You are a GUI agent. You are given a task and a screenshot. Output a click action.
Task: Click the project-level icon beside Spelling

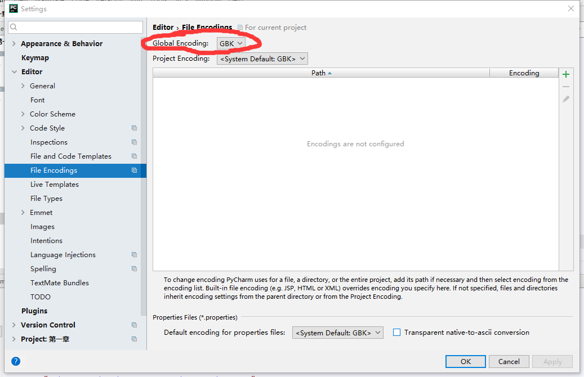coord(134,269)
